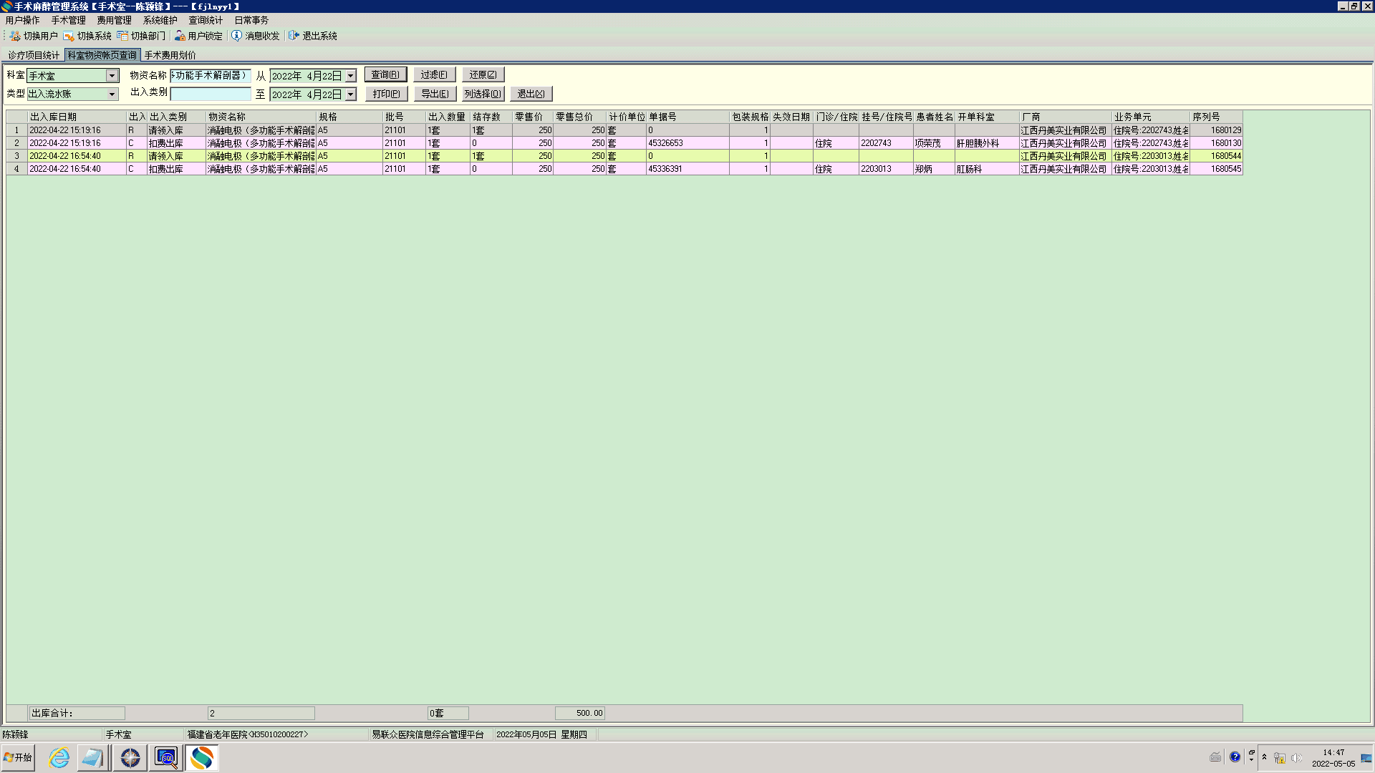
Task: Click the 切换部门 switch department icon
Action: (x=122, y=36)
